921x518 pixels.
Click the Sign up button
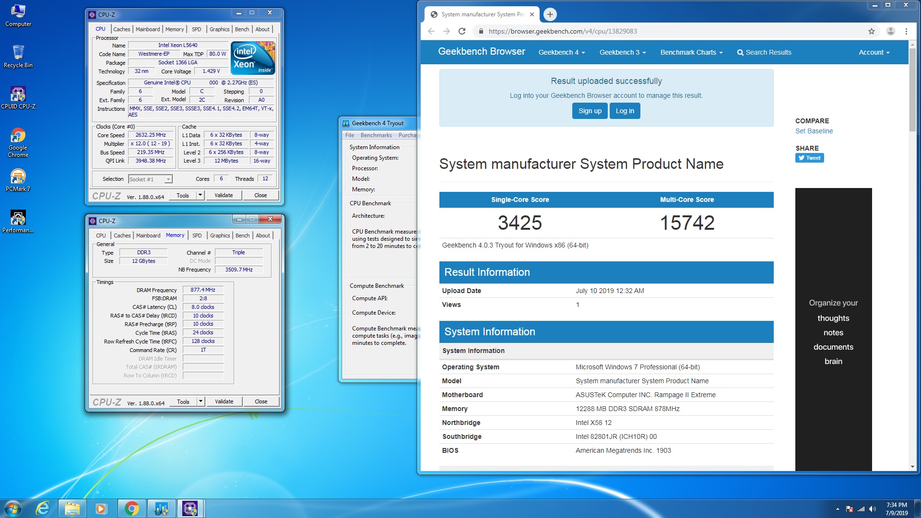pyautogui.click(x=590, y=111)
